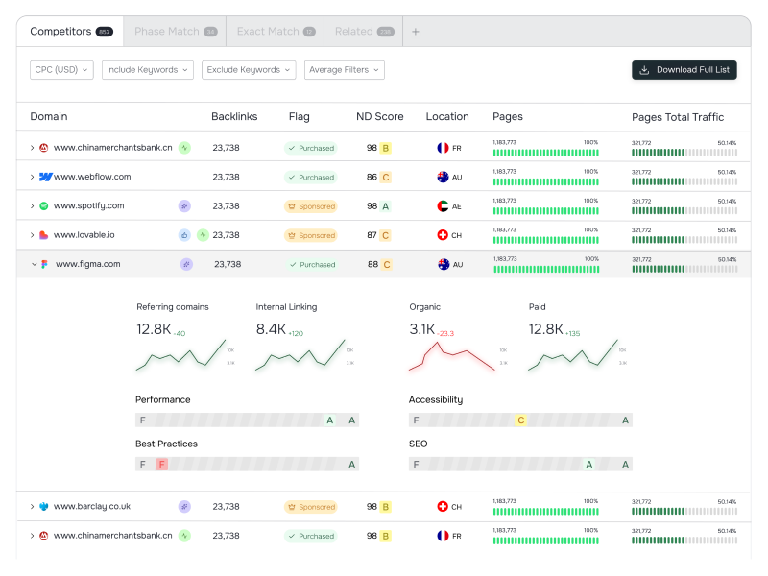The image size is (768, 576).
Task: Open the Exclude Keywords dropdown
Action: pyautogui.click(x=249, y=69)
